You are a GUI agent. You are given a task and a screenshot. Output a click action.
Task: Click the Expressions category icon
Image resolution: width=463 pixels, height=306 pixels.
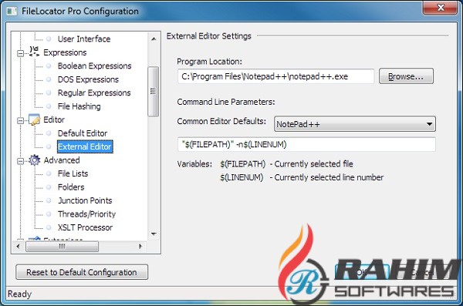point(34,52)
